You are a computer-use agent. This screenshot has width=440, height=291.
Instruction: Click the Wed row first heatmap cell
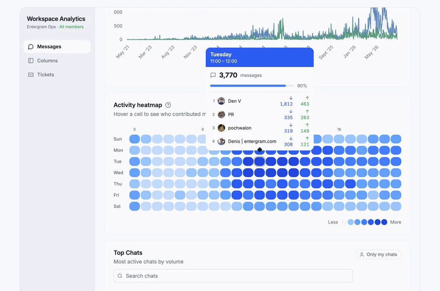[134, 173]
